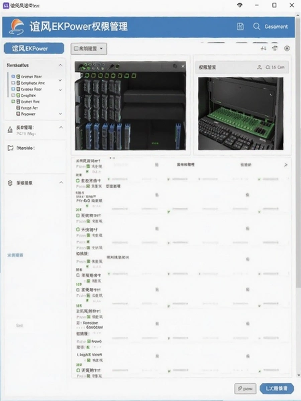The image size is (301, 401).
Task: Close the server rack image with its X
Action: (183, 66)
